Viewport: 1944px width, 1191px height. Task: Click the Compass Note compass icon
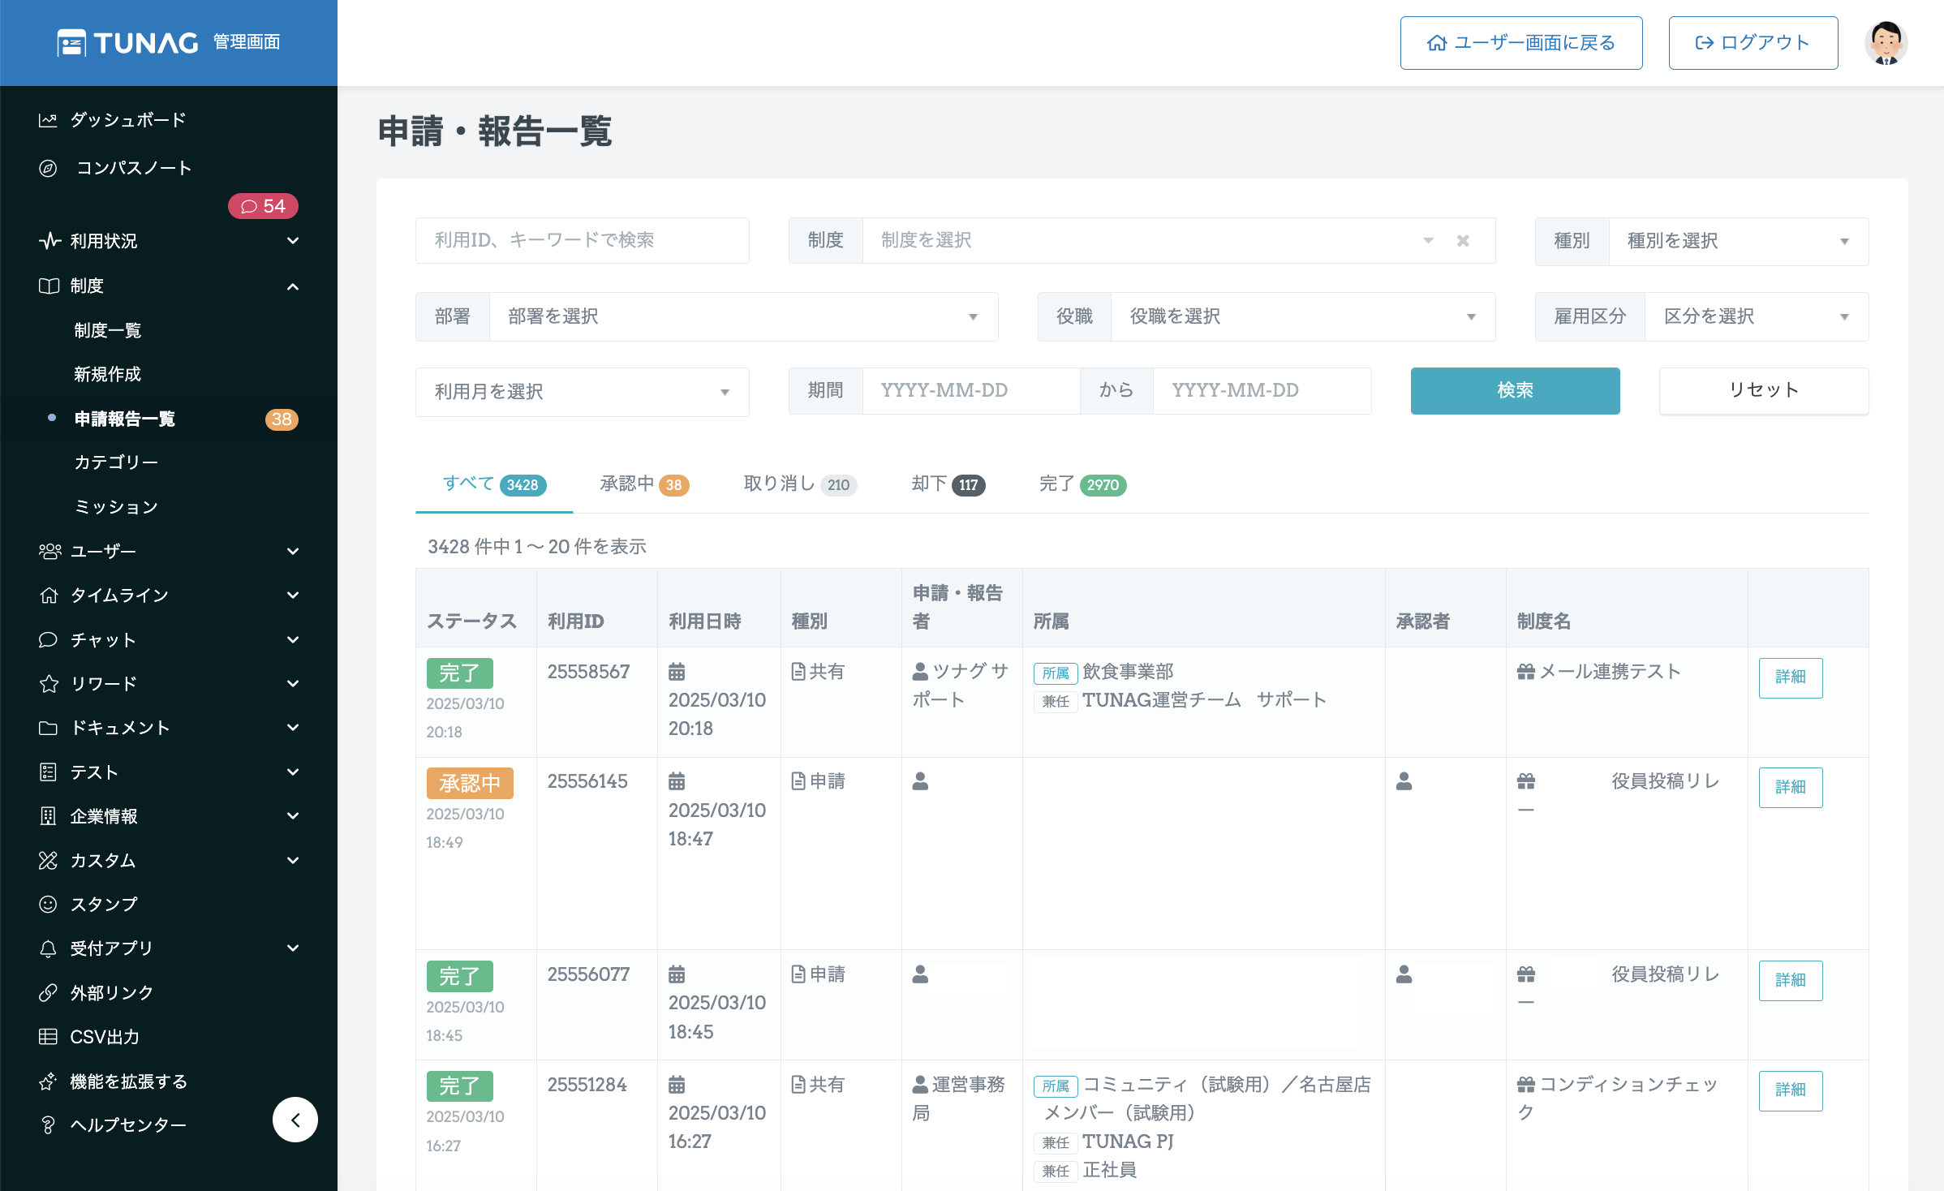click(x=48, y=168)
